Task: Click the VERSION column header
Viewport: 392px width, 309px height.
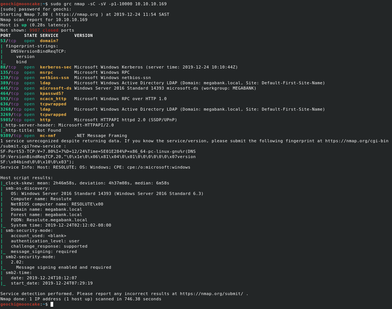Action: coord(83,35)
